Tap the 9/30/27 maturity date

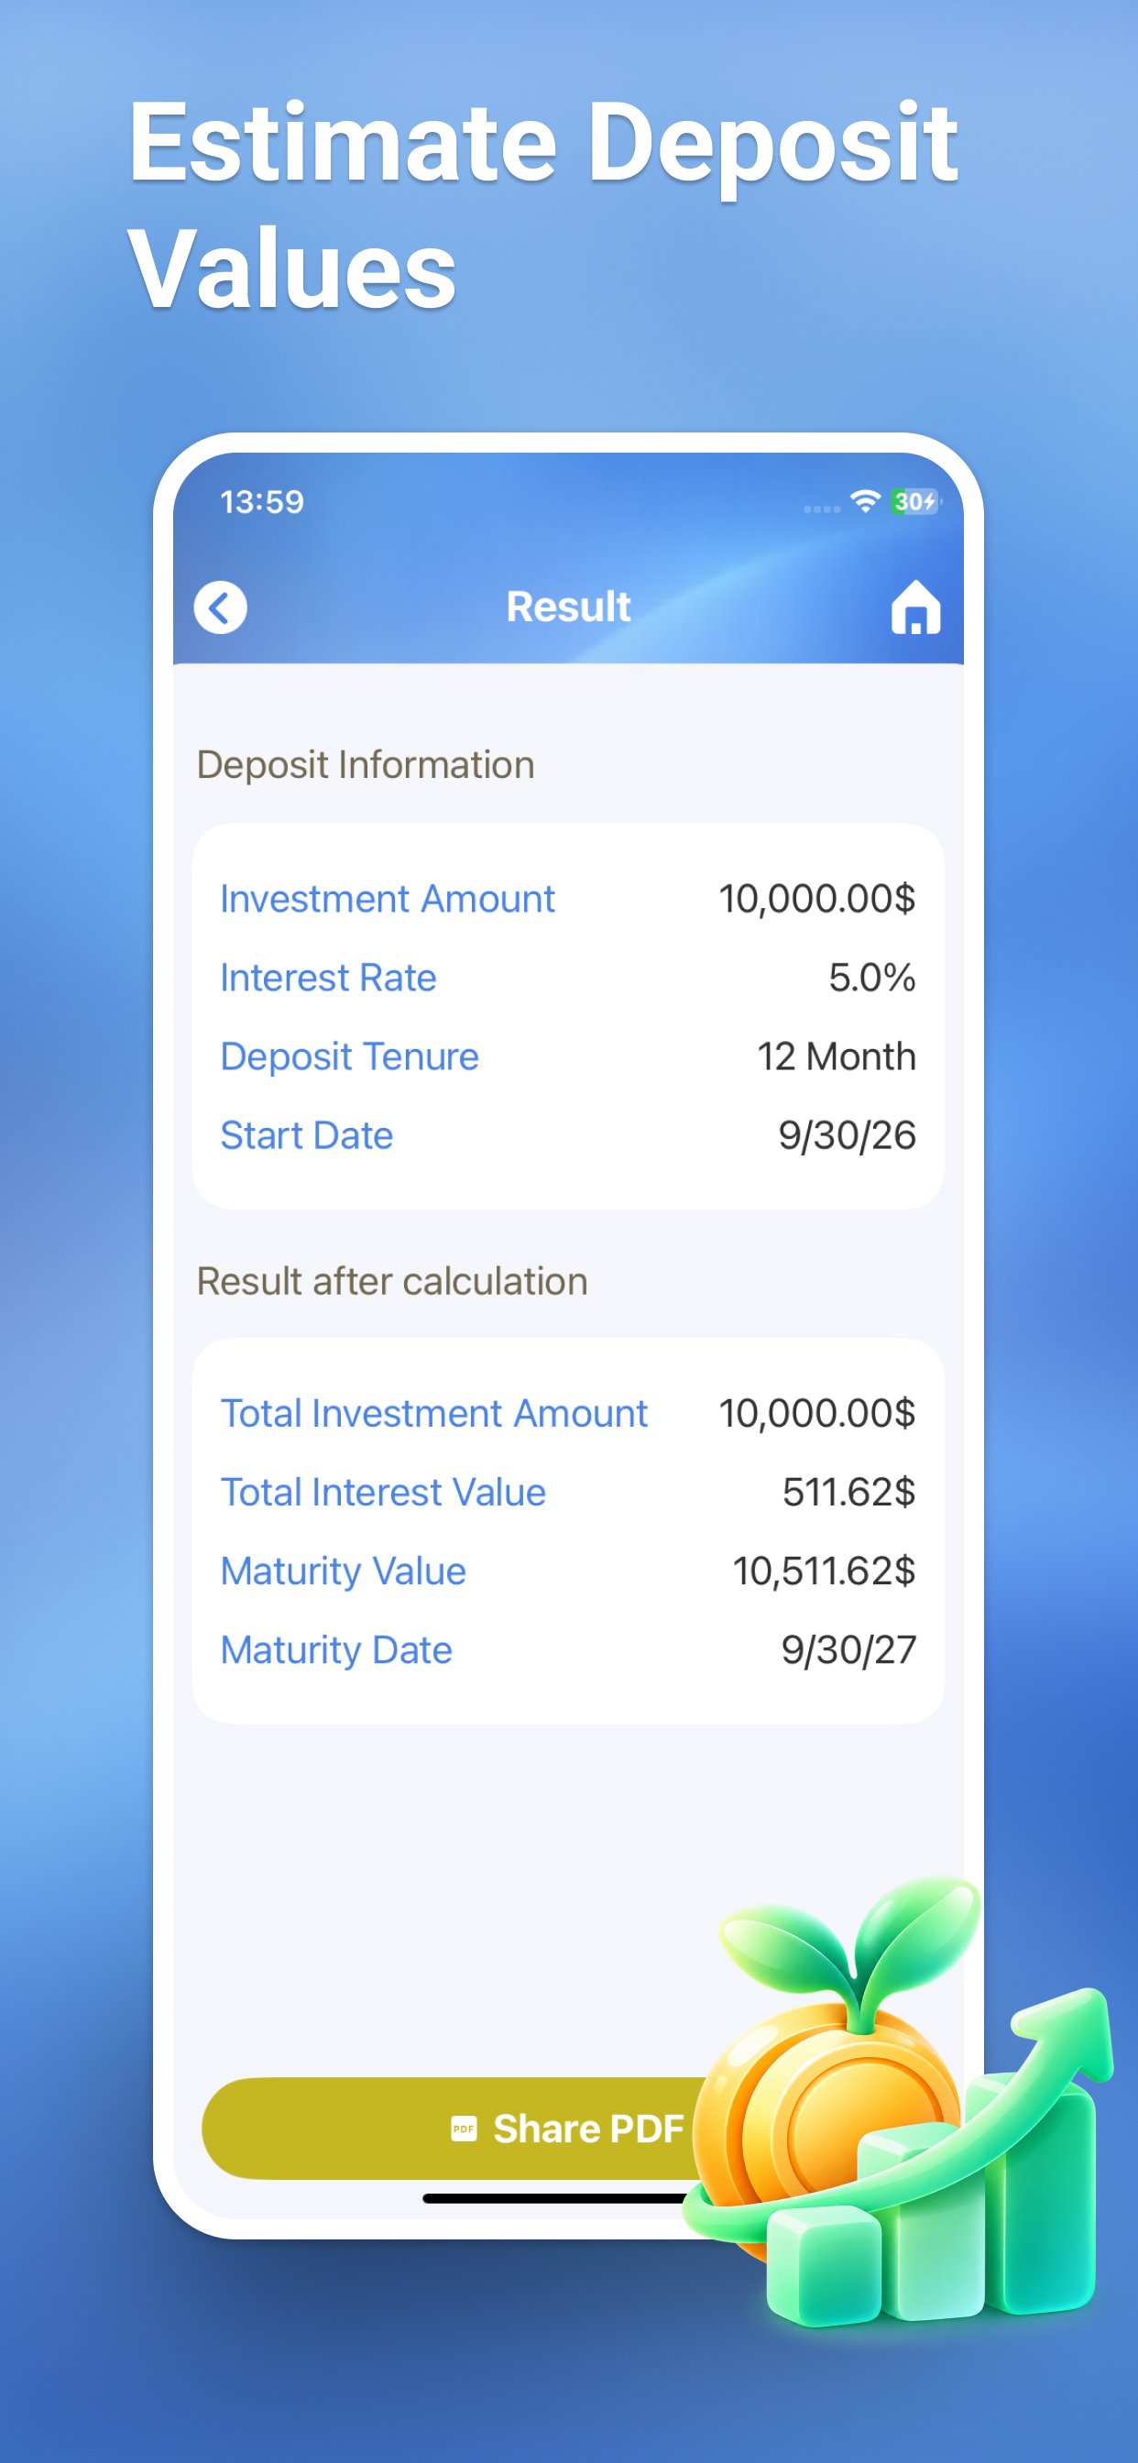click(x=848, y=1649)
